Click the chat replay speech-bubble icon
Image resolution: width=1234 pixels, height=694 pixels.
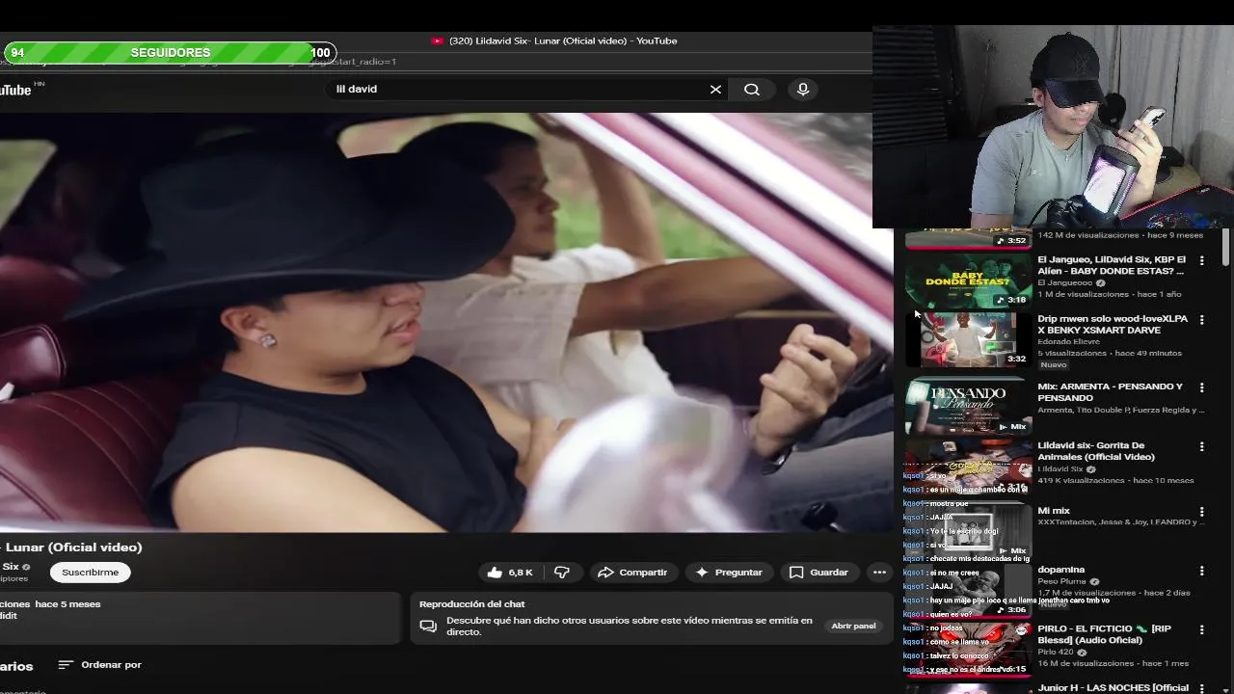point(429,627)
